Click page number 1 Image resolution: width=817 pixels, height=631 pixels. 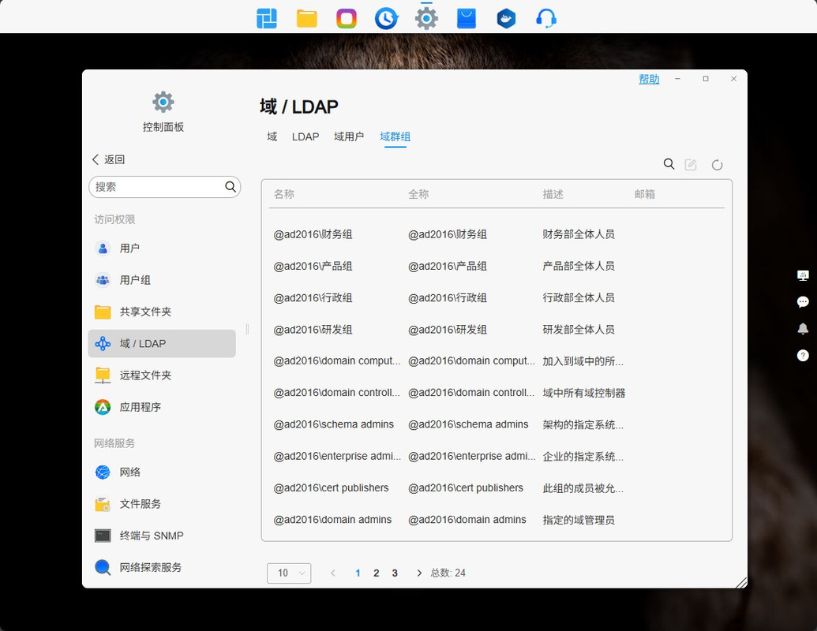pyautogui.click(x=358, y=573)
